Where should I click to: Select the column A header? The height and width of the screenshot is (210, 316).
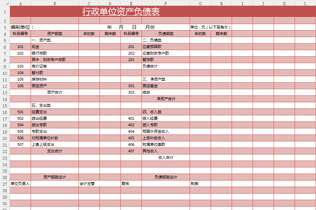20,3
